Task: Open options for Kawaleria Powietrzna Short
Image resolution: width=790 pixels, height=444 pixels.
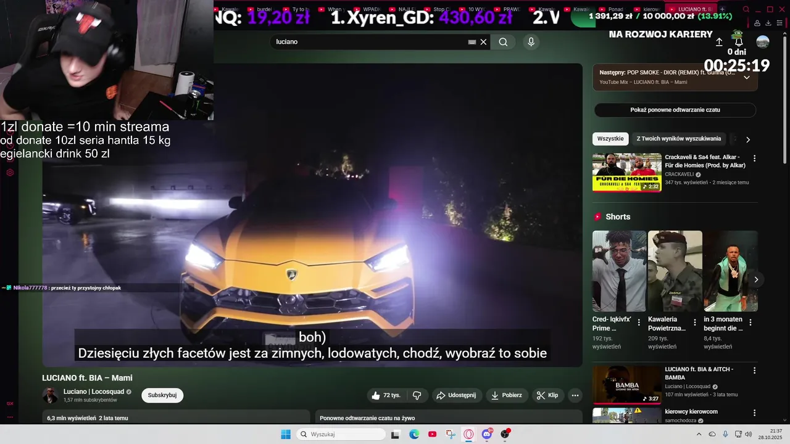Action: pos(695,322)
